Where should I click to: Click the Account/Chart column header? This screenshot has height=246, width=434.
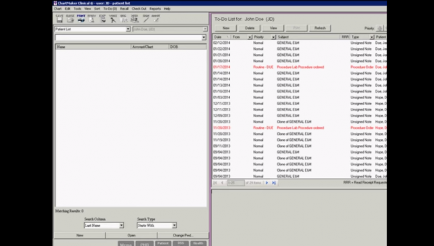click(150, 47)
